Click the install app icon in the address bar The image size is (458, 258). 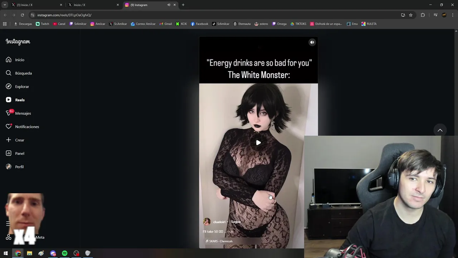[x=403, y=15]
